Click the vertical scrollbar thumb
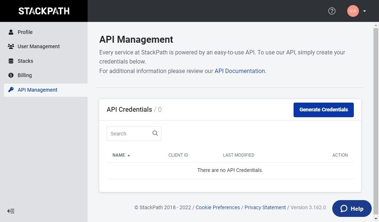 (x=376, y=121)
